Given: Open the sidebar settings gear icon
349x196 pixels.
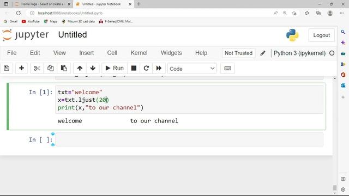Looking at the screenshot, I should point(343,189).
